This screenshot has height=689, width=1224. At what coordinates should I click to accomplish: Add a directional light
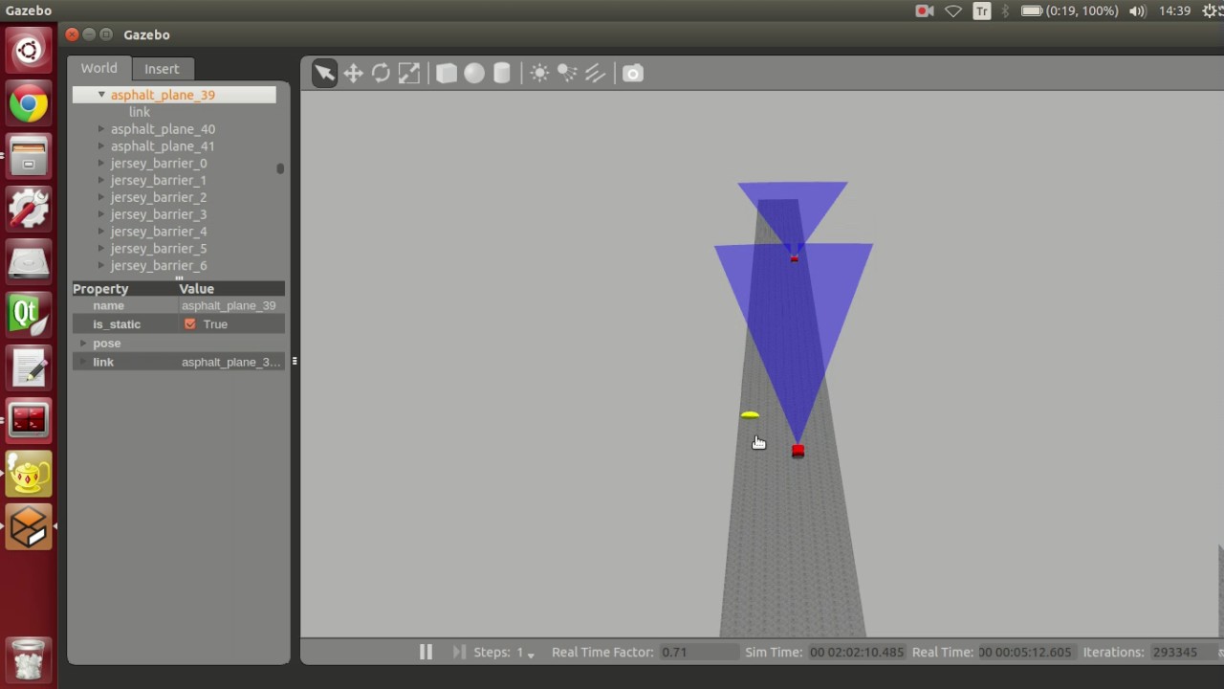(x=595, y=74)
